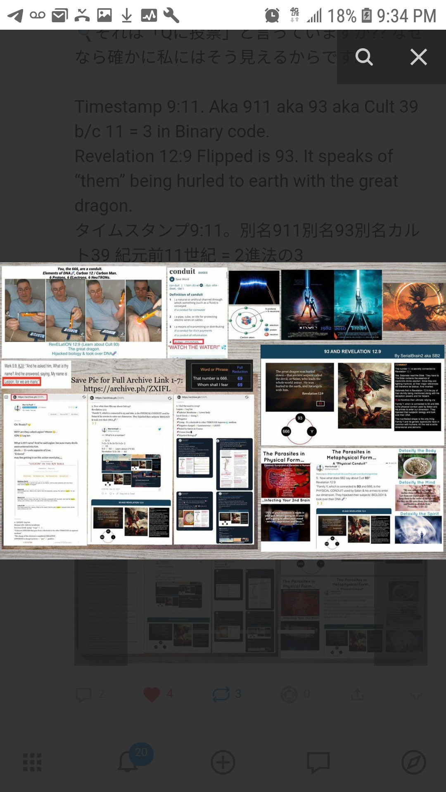This screenshot has width=446, height=792.
Task: Open the chat messages icon in bottom bar
Action: 318,762
